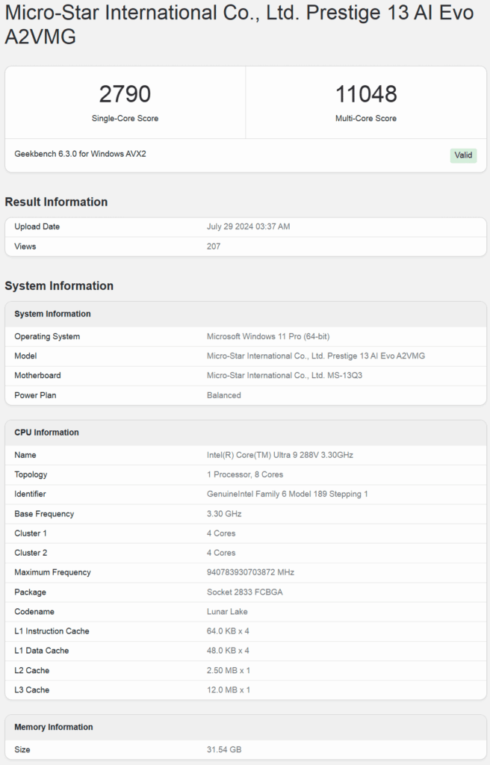Click the page title Prestige 13 AI Evo A2VMG
Screen dimensions: 490x765
(x=239, y=25)
